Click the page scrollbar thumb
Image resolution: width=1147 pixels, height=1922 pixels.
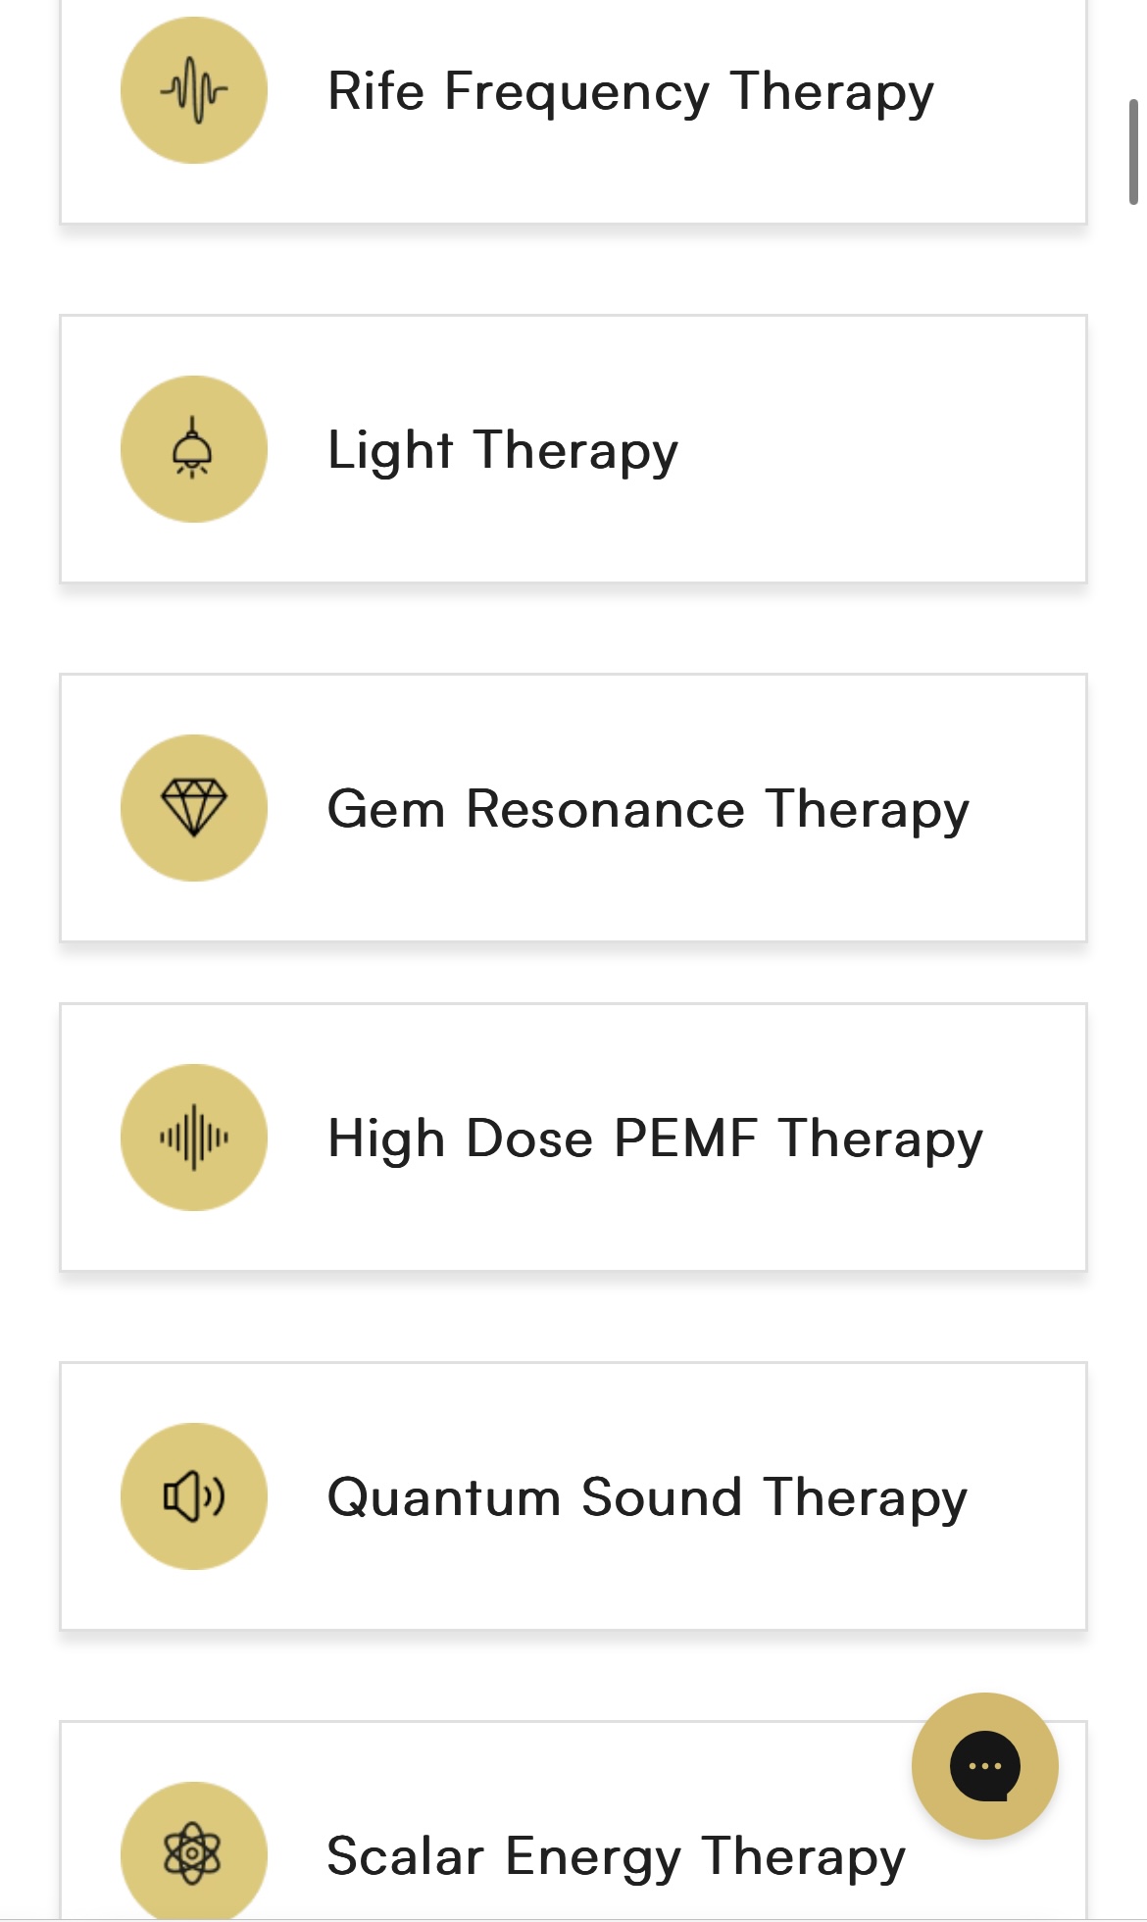pos(1133,152)
